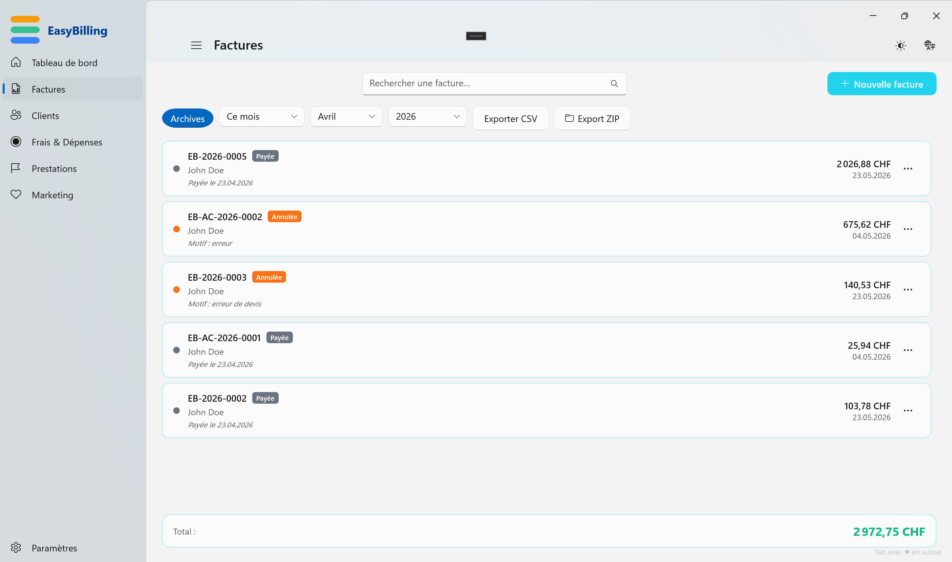
Task: Open Marketing via the heart icon
Action: (x=16, y=195)
